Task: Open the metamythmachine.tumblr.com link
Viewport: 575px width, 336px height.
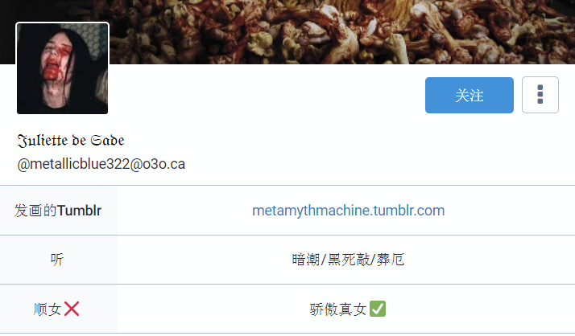Action: pos(348,211)
